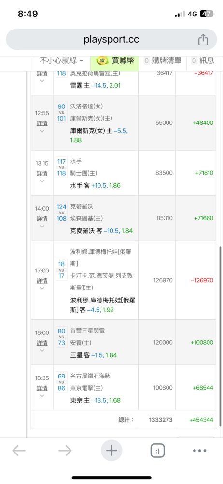The width and height of the screenshot is (223, 484).
Task: Open the tab switcher icon
Action: coord(157,451)
